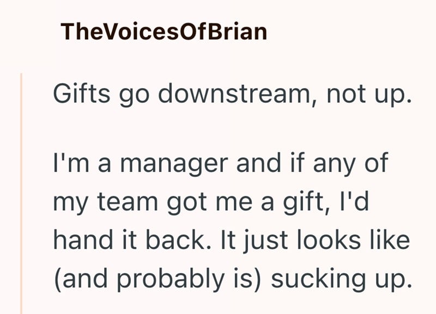Viewport: 436px width, 314px height.
Task: Collapse the comment using the vertical thread line
Action: pos(22,190)
